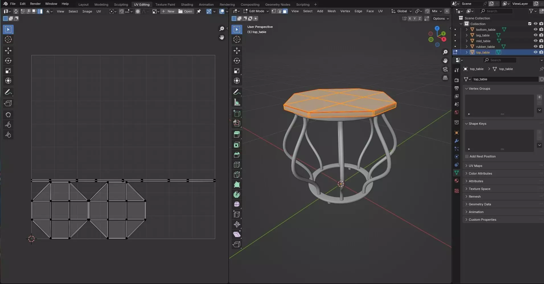This screenshot has width=544, height=284.
Task: Select the Loop Cut tool
Action: [237, 165]
